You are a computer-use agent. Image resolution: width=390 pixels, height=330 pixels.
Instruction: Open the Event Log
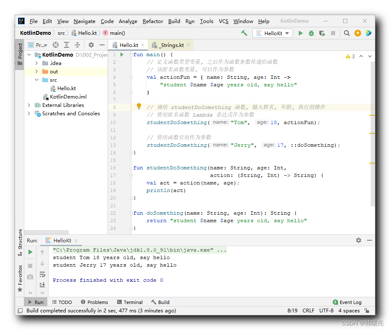coord(347,302)
